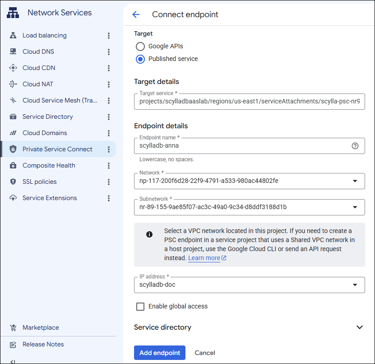Image resolution: width=375 pixels, height=364 pixels.
Task: Go back using the back arrow
Action: click(x=136, y=14)
